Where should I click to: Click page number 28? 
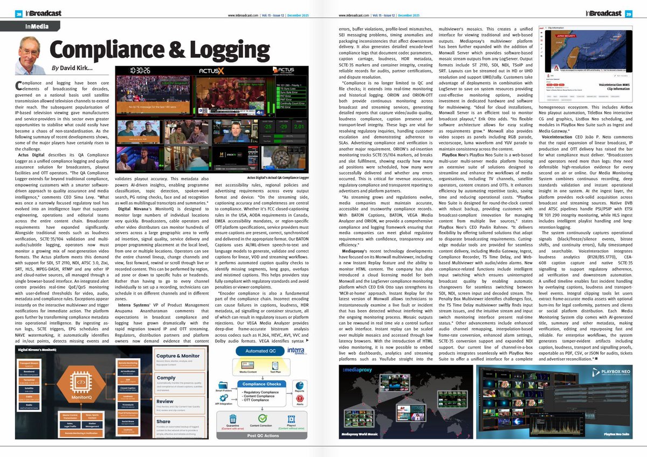coord(18,15)
